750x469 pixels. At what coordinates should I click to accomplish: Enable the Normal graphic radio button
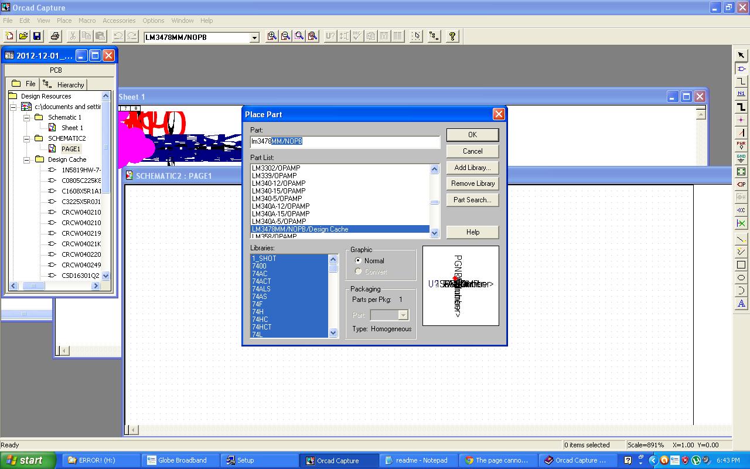point(358,260)
